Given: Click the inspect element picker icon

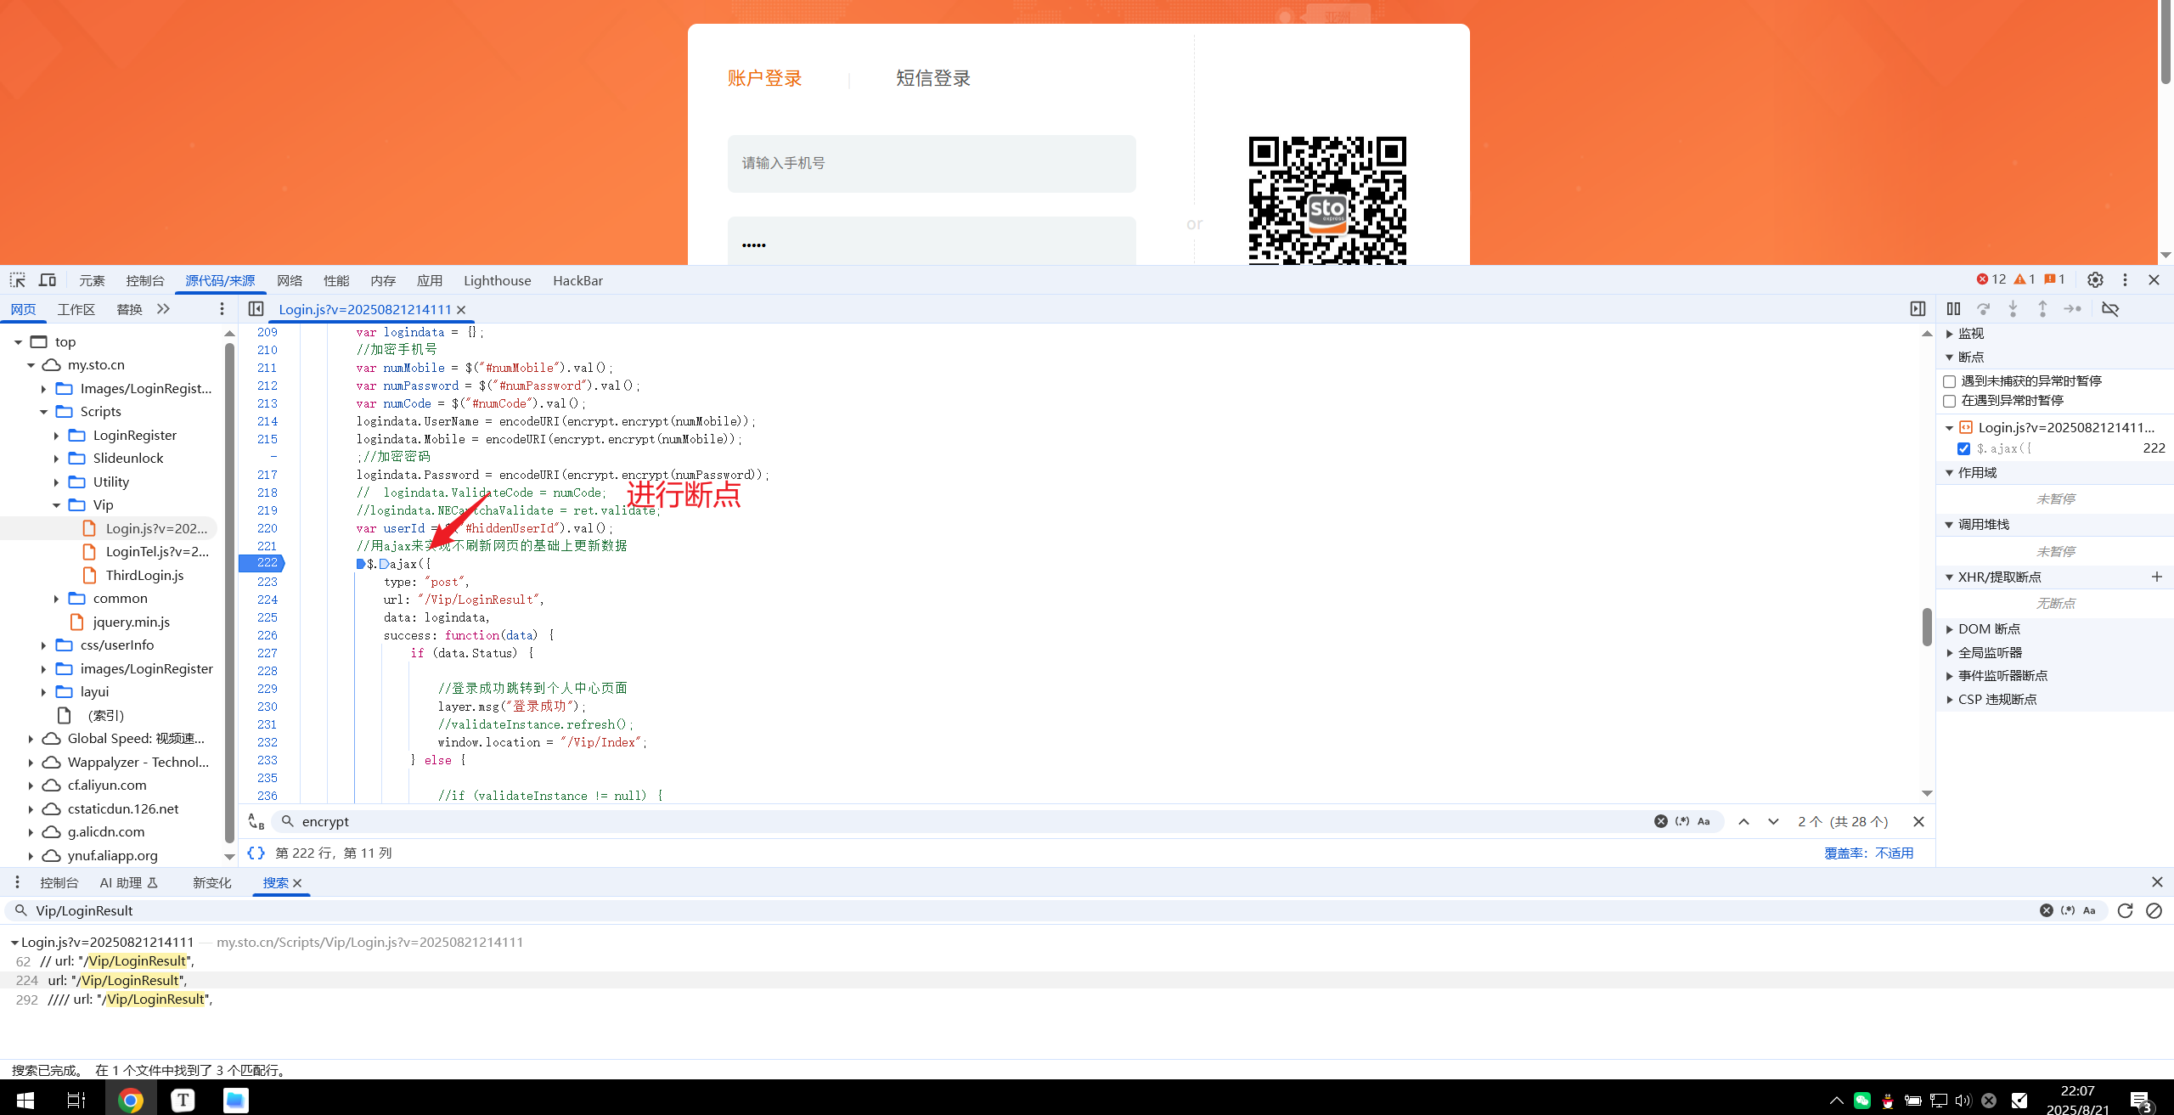Looking at the screenshot, I should click(x=17, y=280).
